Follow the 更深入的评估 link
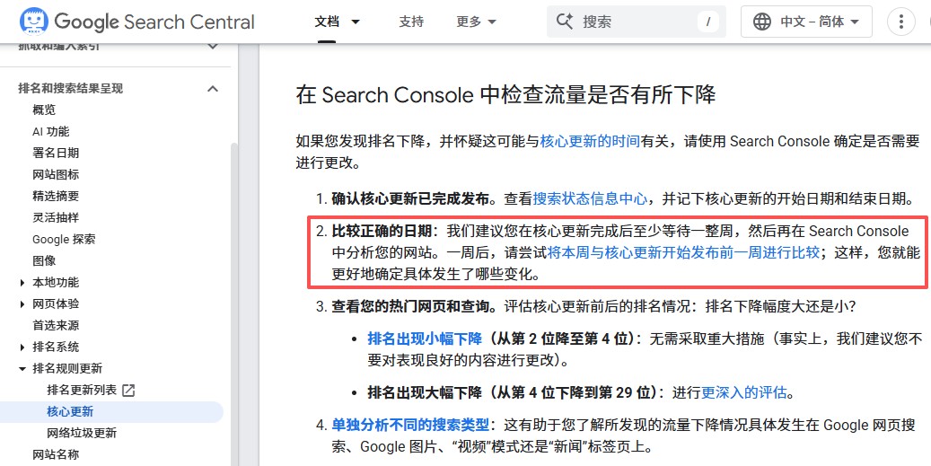This screenshot has width=931, height=466. [744, 392]
